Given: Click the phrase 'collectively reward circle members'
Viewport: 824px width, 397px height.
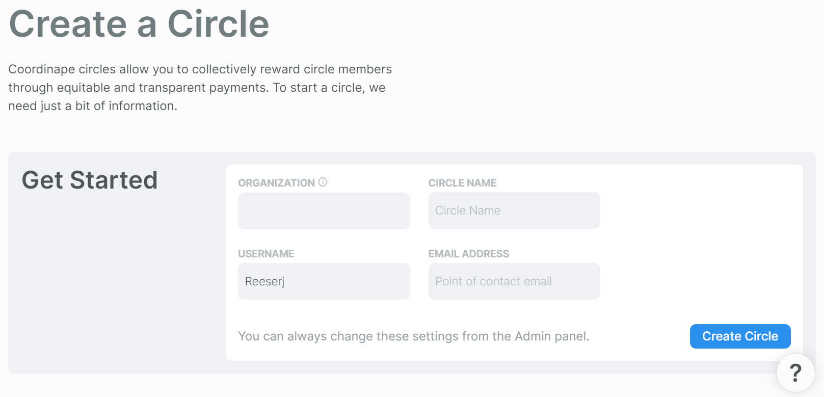Looking at the screenshot, I should (x=292, y=69).
